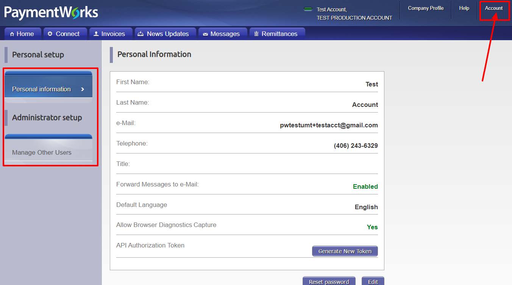
Task: Enable Forward Messages to e-Mail setting
Action: click(365, 186)
